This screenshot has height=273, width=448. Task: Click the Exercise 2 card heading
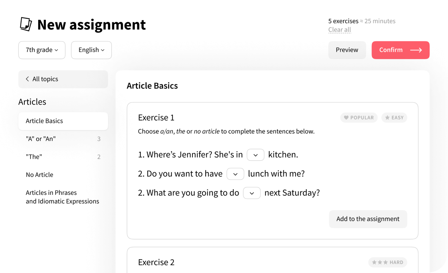(156, 263)
